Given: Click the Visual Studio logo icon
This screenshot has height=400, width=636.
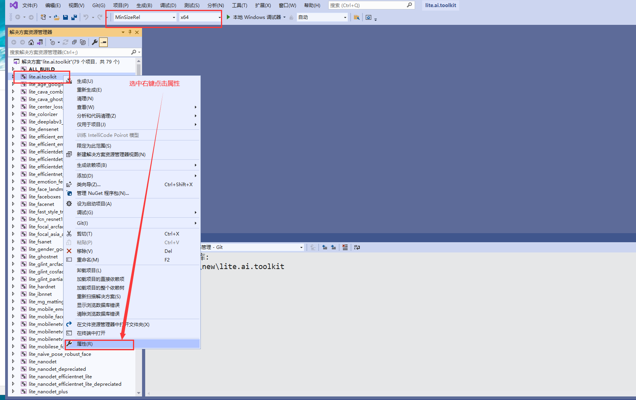Looking at the screenshot, I should [13, 5].
